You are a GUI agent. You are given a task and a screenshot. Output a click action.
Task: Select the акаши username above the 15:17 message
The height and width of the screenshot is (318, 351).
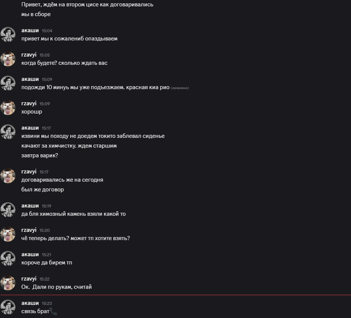30,128
